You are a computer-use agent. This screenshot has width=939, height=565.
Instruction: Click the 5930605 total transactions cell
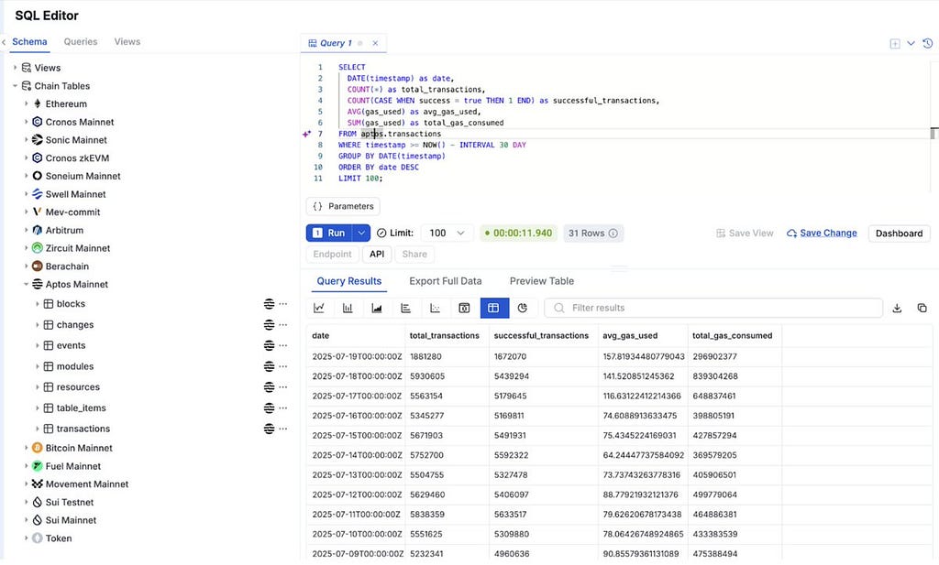pos(427,376)
